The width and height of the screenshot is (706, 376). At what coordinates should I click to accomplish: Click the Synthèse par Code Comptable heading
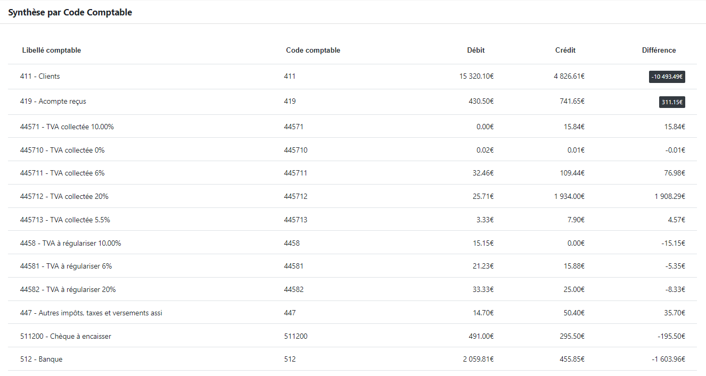(70, 13)
